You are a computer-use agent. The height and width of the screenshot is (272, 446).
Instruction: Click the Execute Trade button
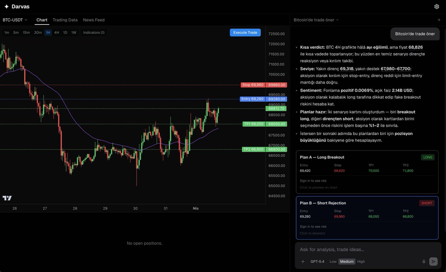pos(245,32)
